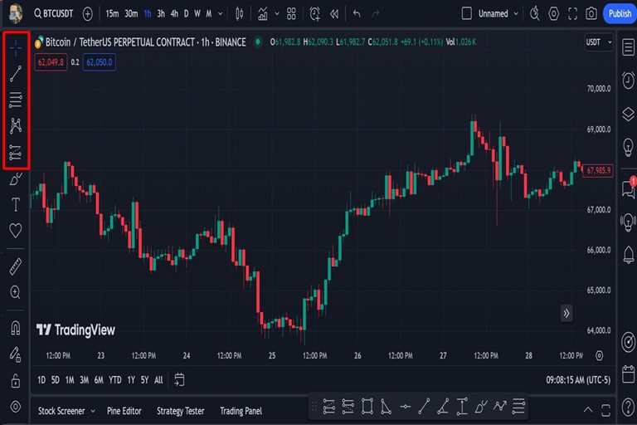Screen dimensions: 637x425
Task: Take a chart snapshot with camera
Action: pos(591,14)
